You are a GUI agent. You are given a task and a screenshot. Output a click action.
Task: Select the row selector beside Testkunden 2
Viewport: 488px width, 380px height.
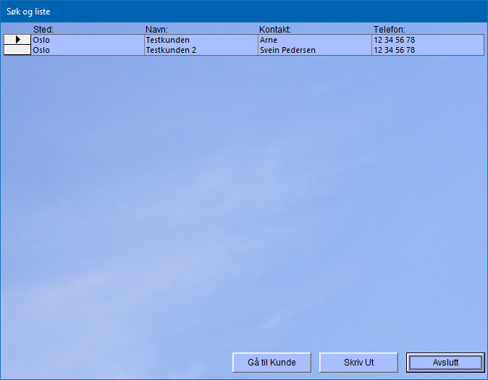[x=17, y=50]
